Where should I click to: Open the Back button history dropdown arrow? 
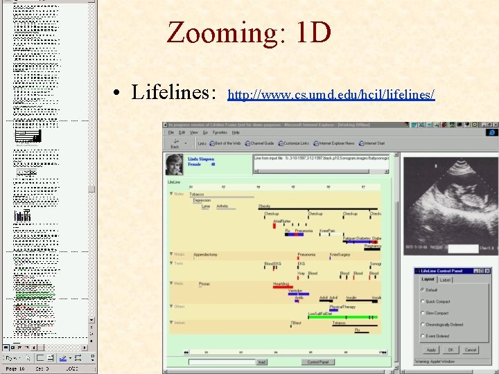(186, 143)
